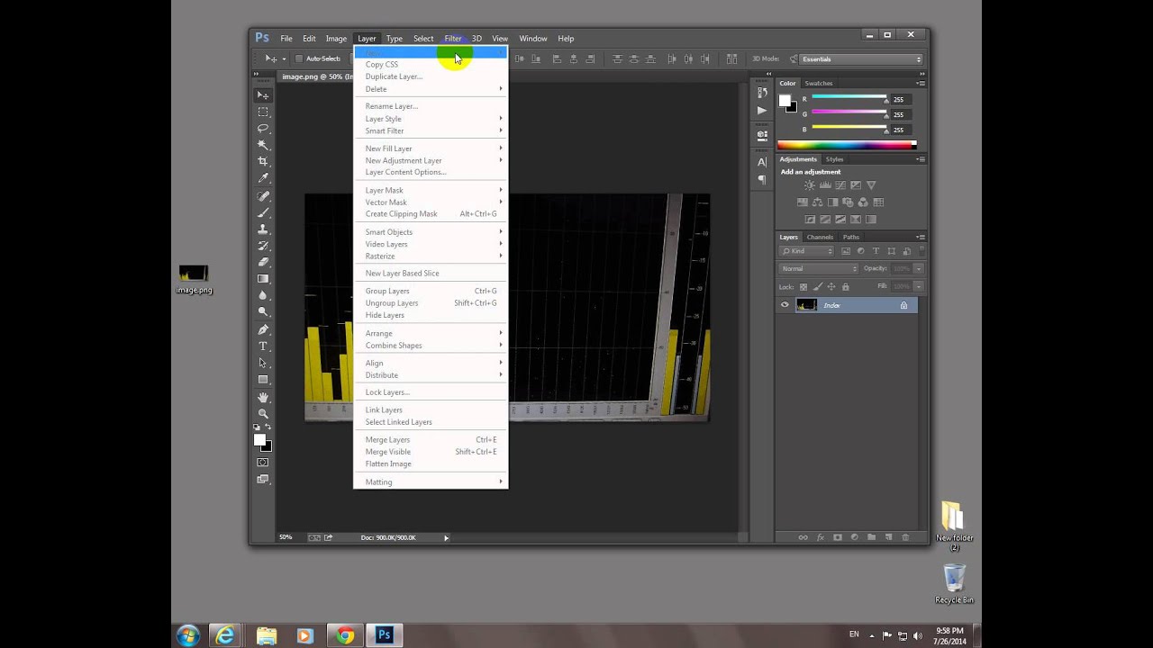The image size is (1153, 648).
Task: Select the History Brush tool
Action: coord(263,245)
